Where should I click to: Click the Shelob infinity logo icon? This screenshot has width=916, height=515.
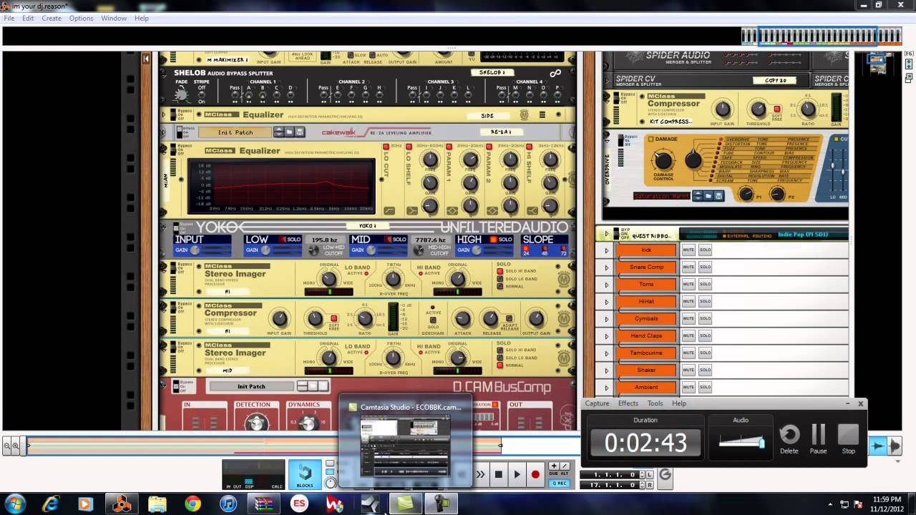click(x=555, y=73)
